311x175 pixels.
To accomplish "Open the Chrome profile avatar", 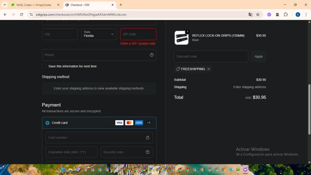I will (x=298, y=15).
